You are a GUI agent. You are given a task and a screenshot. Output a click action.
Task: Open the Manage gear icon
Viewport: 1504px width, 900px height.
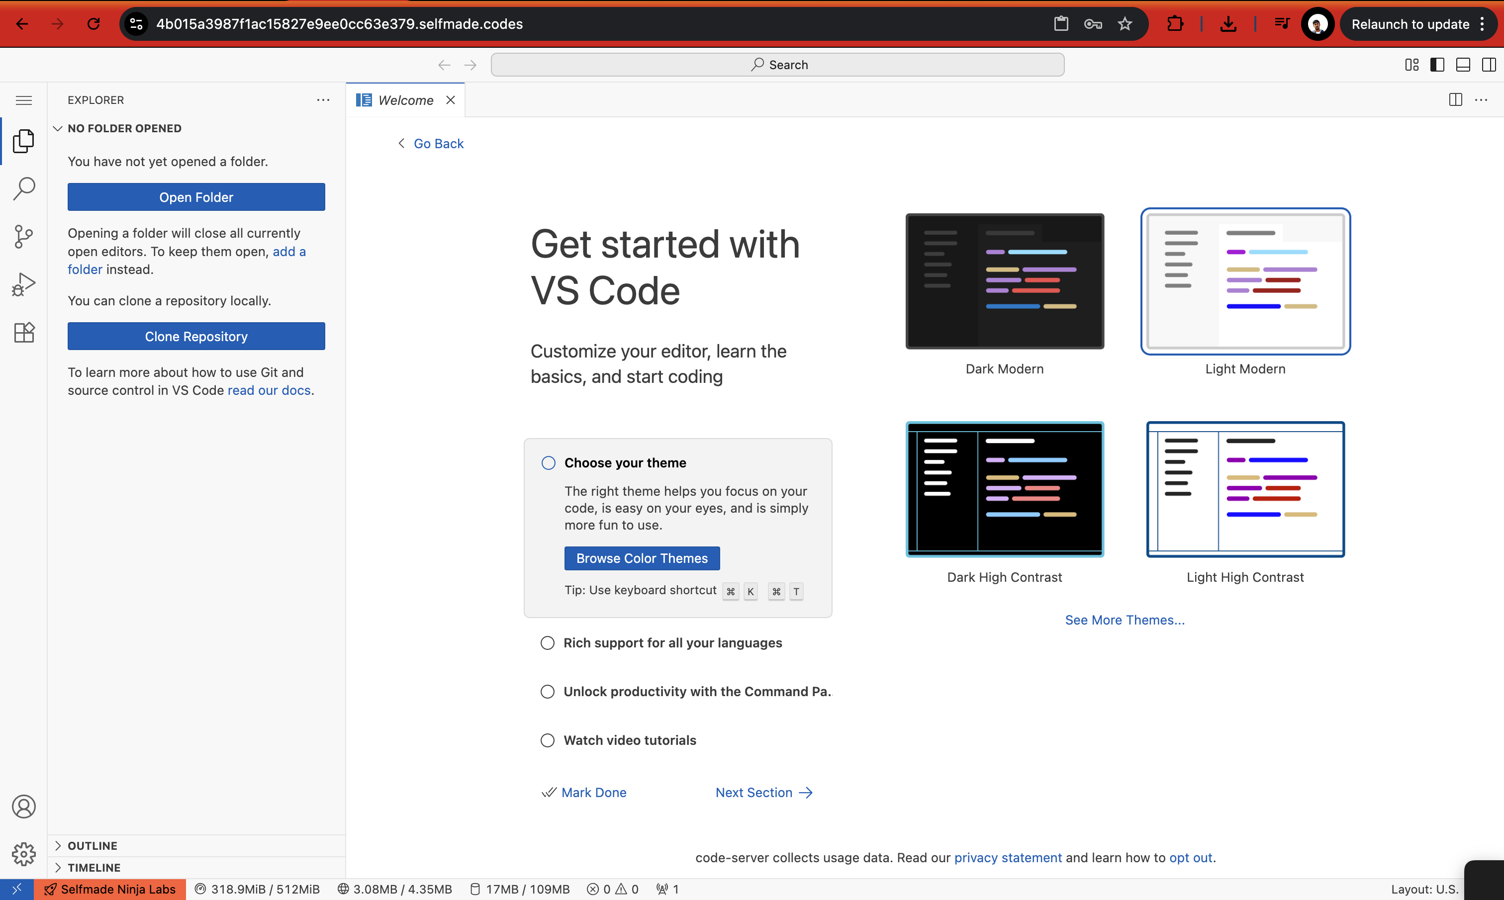[24, 854]
